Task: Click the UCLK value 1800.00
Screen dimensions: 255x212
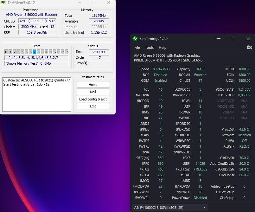Action: tap(244, 80)
